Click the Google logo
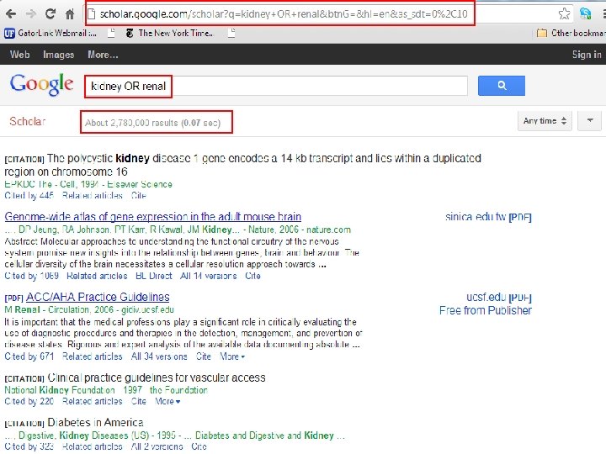 (41, 84)
